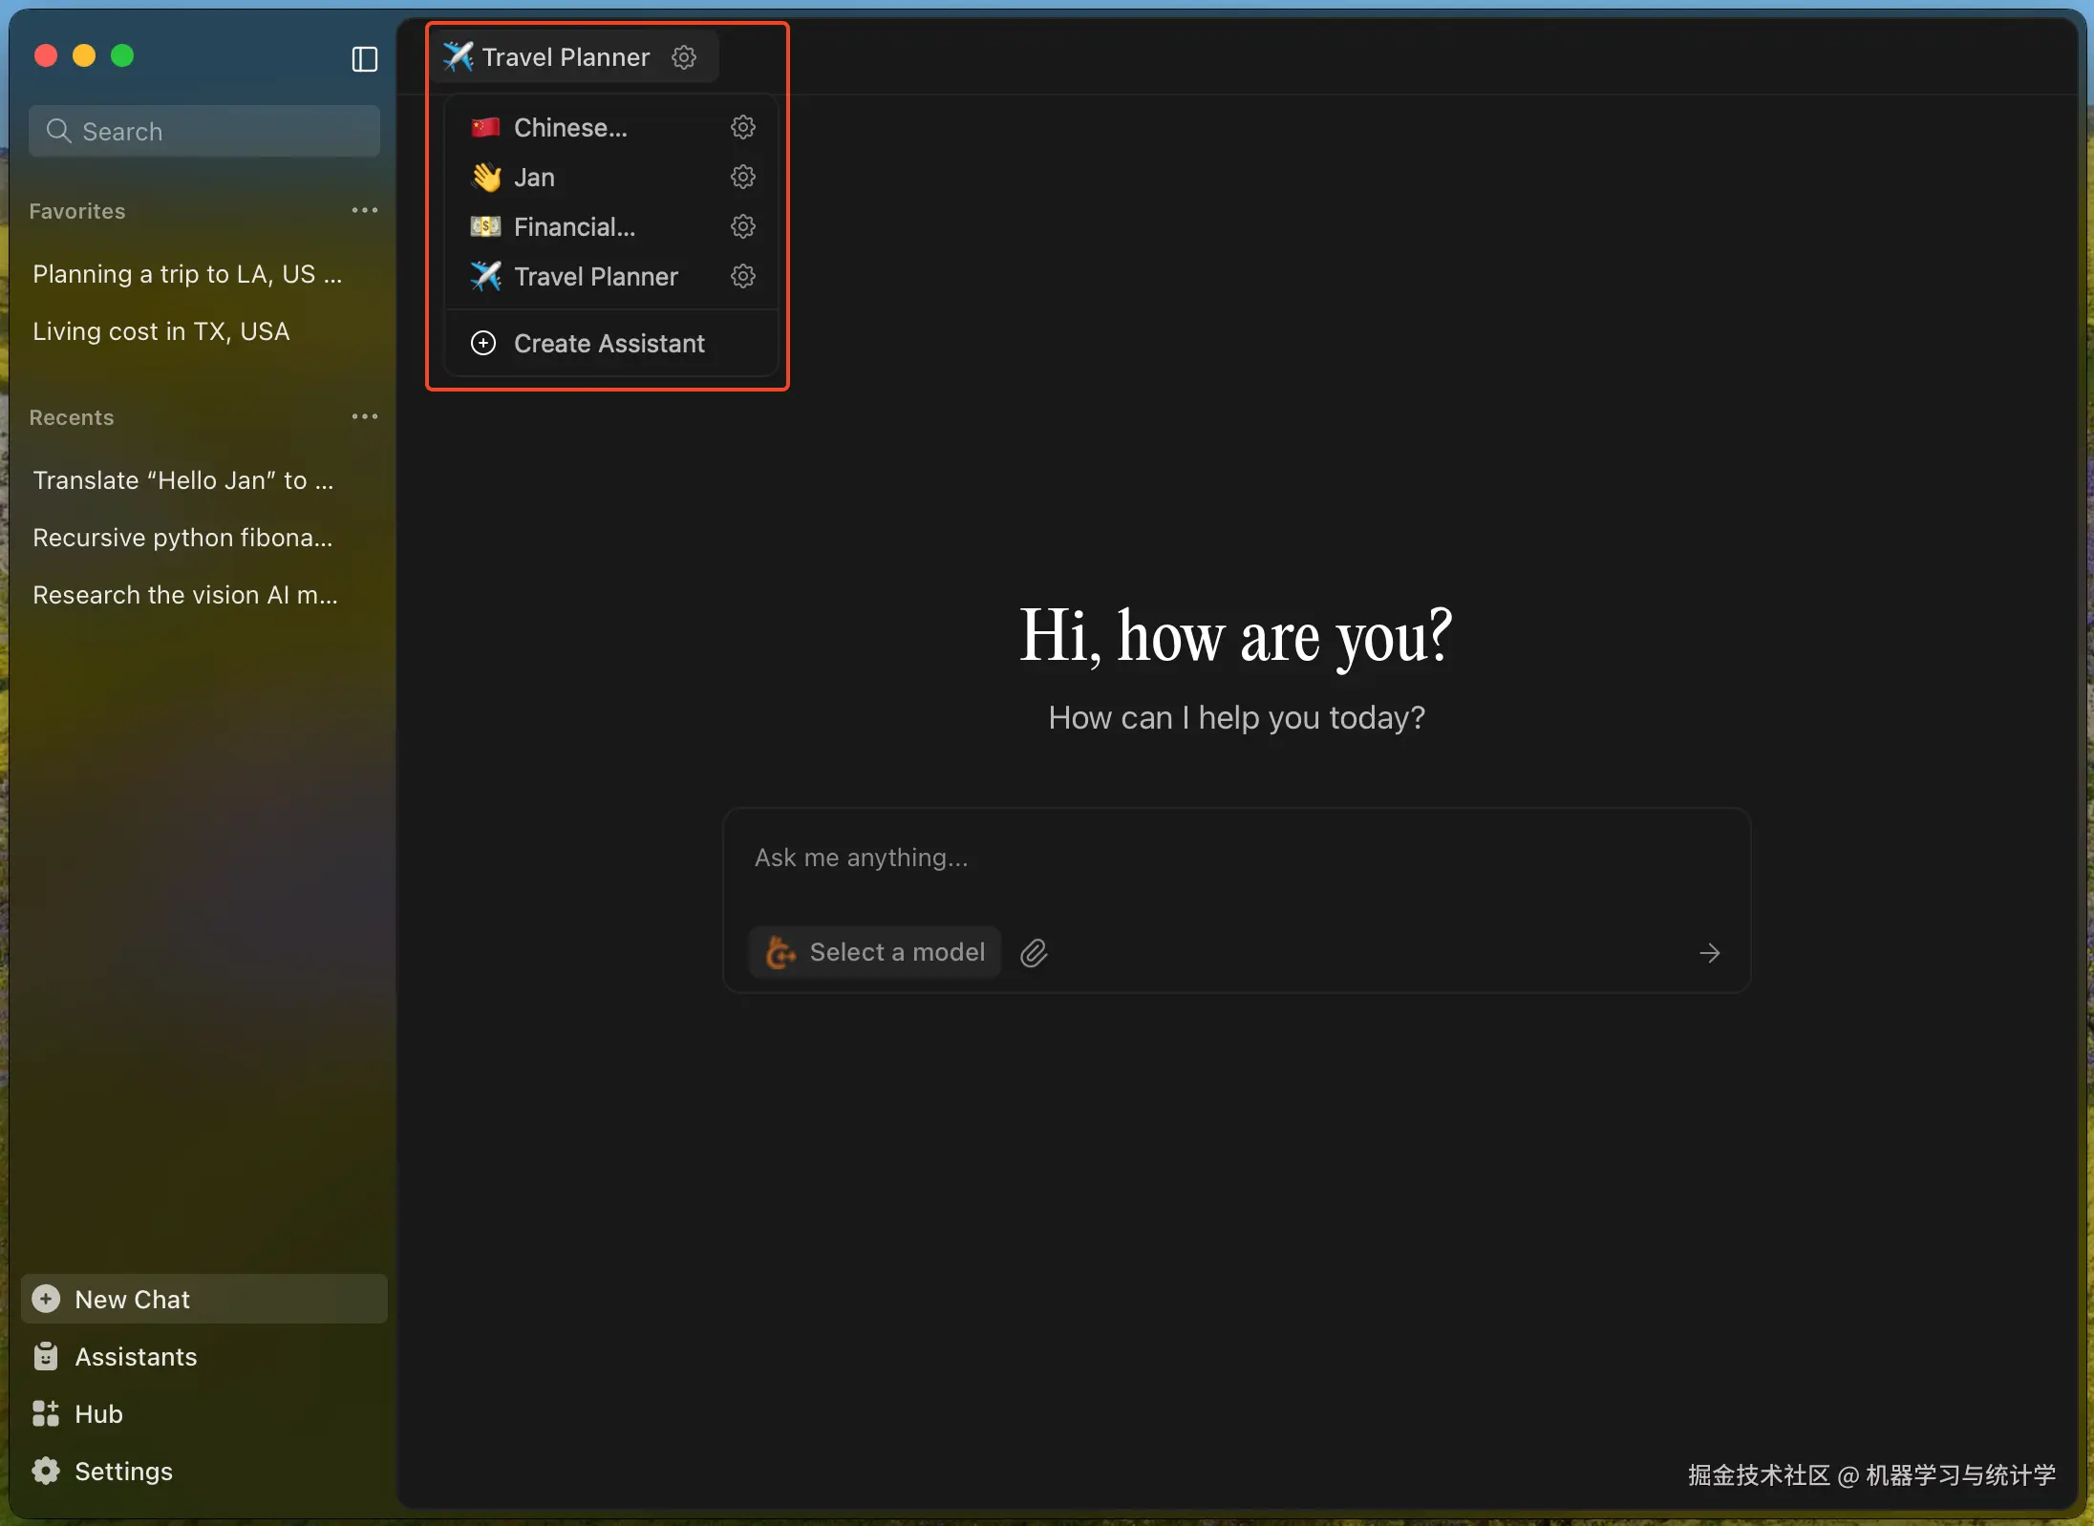Open Recents more options menu
The height and width of the screenshot is (1526, 2094).
tap(364, 416)
